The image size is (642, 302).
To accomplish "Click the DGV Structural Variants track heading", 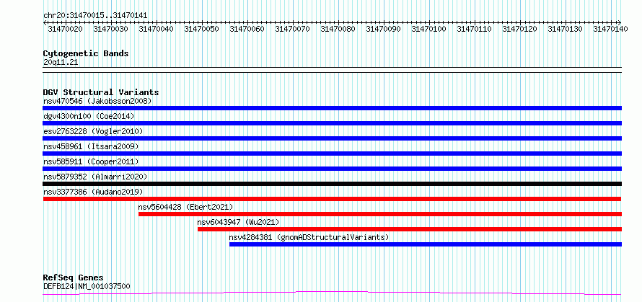I will (101, 92).
